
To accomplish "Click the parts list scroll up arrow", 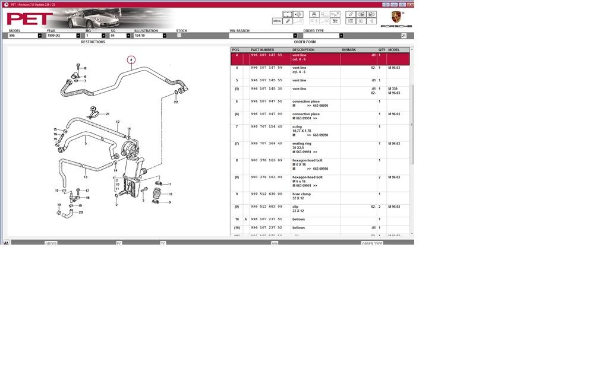I will 411,50.
